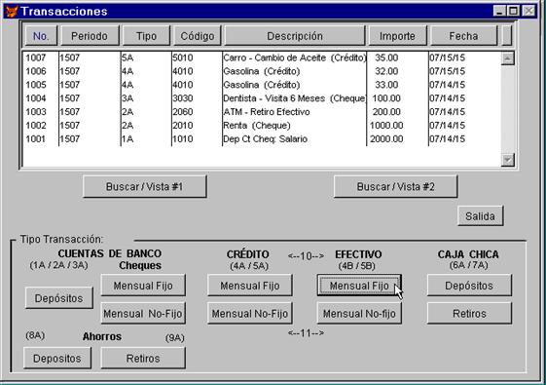This screenshot has height=385, width=546.
Task: Click the Tipo column header
Action: [x=146, y=36]
